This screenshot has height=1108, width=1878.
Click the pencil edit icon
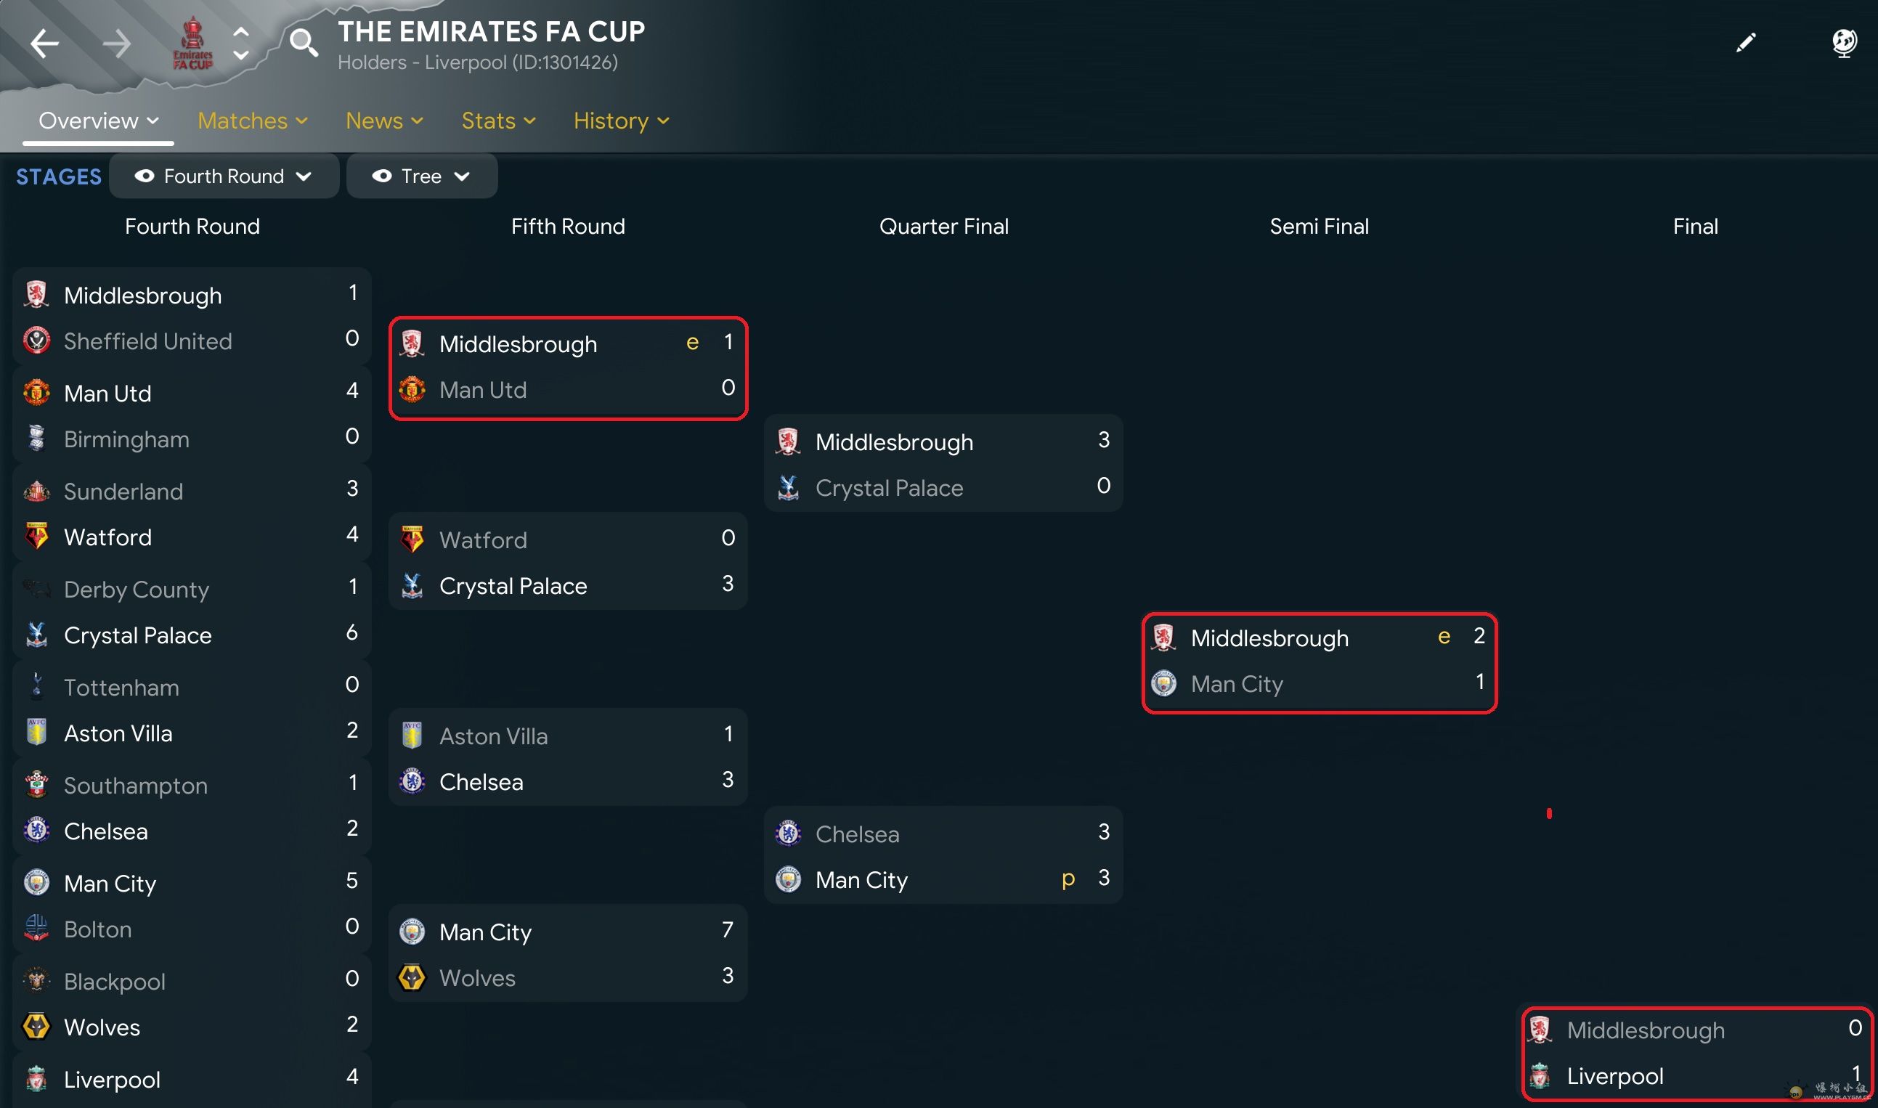pyautogui.click(x=1746, y=43)
